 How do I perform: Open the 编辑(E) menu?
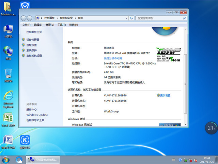[x=38, y=25]
